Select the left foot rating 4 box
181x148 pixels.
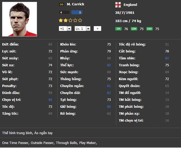64,12
